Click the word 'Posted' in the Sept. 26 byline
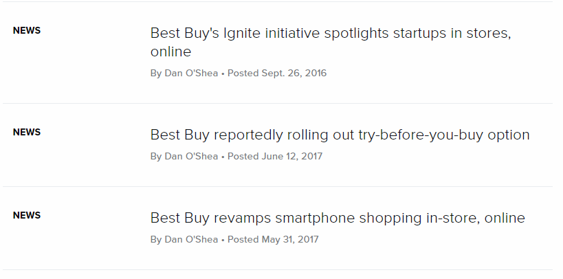This screenshot has height=279, width=563. 243,74
